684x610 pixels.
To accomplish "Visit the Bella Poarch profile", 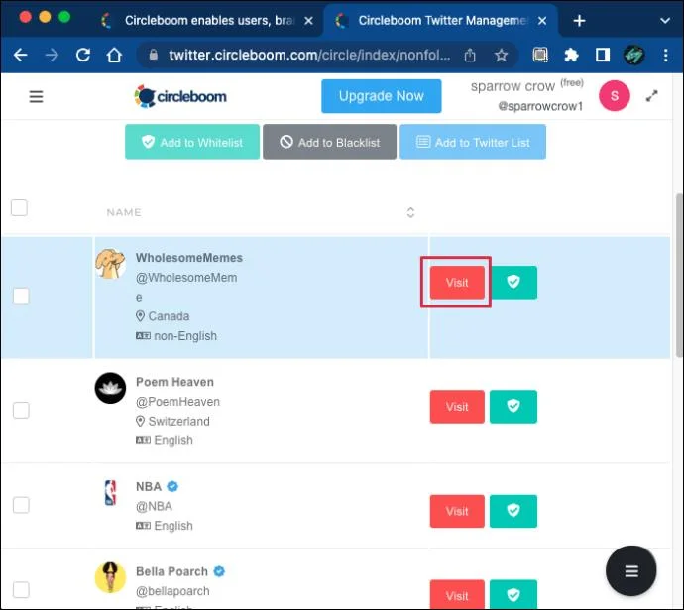I will (x=457, y=594).
